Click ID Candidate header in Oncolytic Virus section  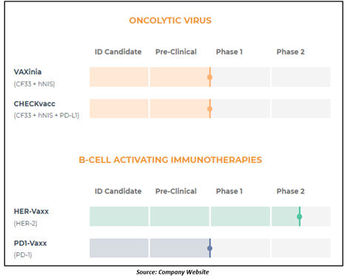coord(118,52)
